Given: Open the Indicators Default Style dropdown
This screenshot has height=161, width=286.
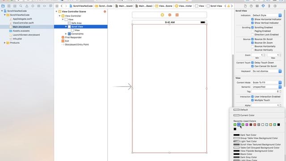Looking at the screenshot, I should [x=266, y=15].
